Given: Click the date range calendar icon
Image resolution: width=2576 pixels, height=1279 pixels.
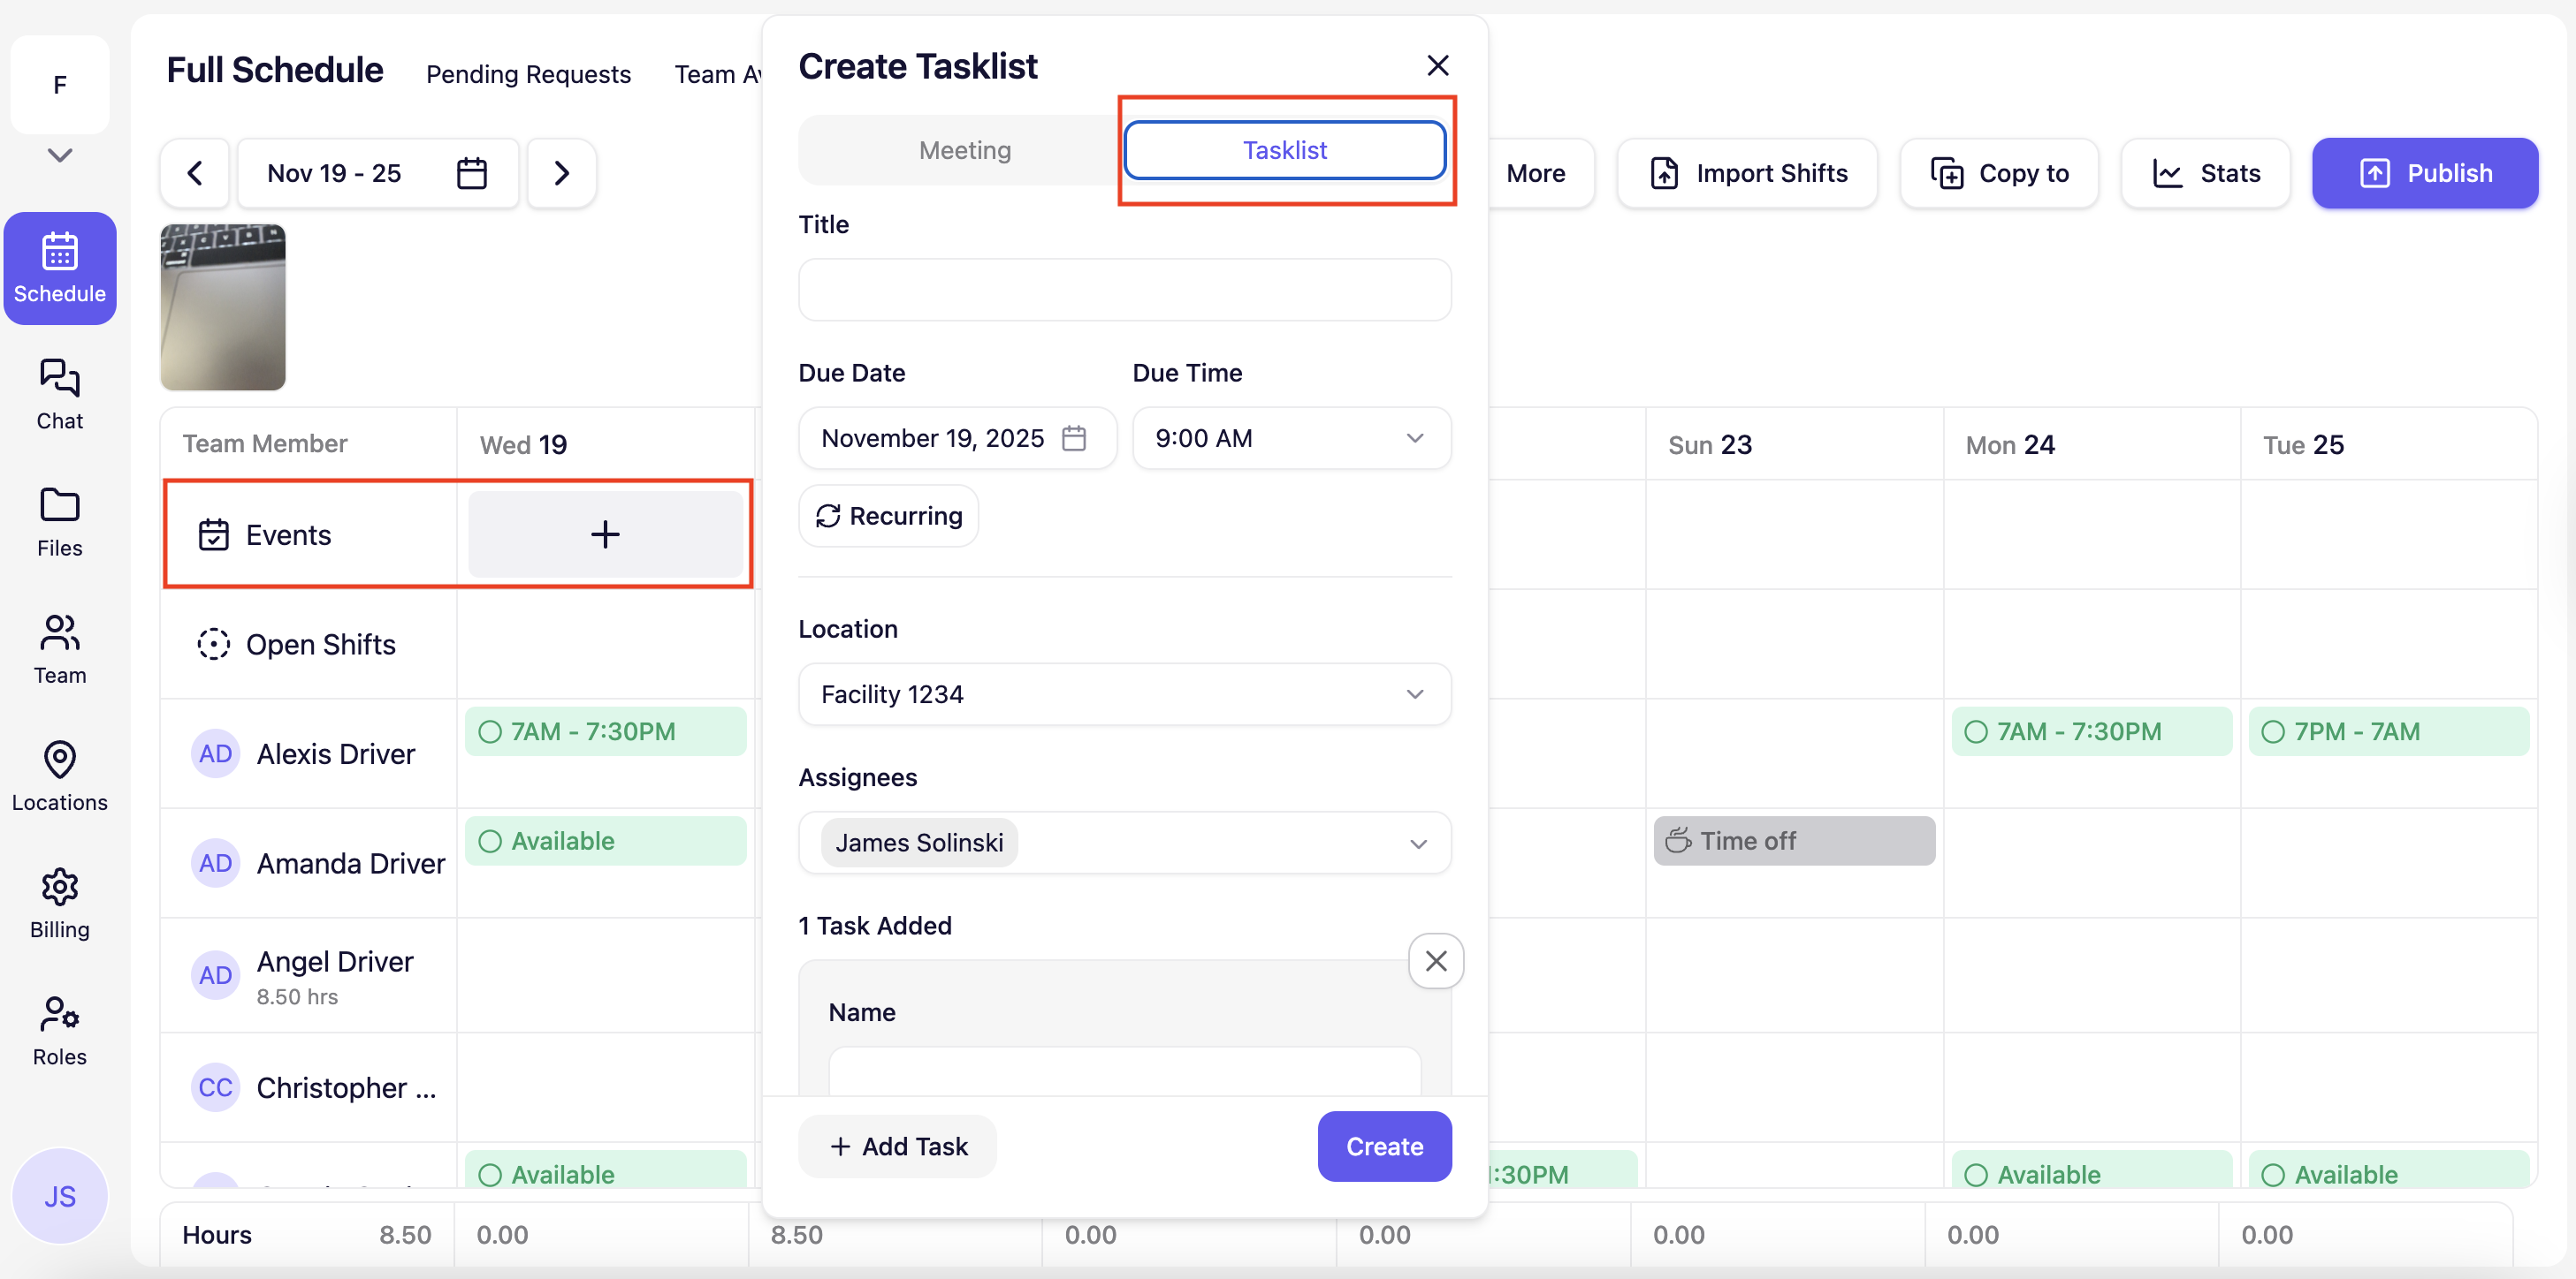Looking at the screenshot, I should [x=471, y=173].
